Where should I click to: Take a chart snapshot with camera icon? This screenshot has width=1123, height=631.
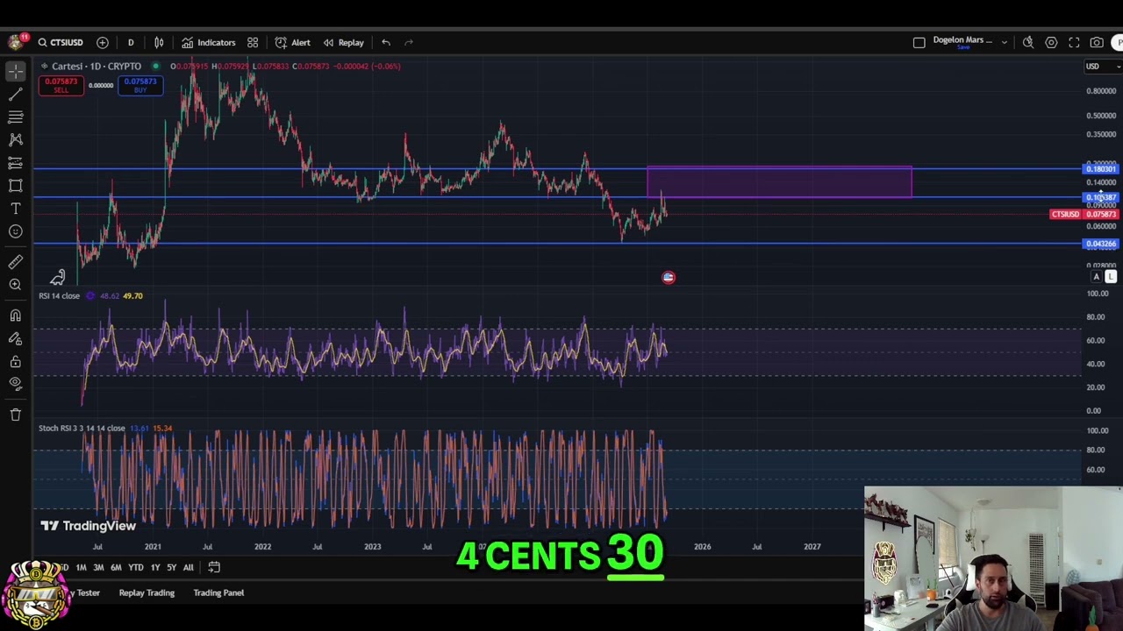pos(1097,42)
